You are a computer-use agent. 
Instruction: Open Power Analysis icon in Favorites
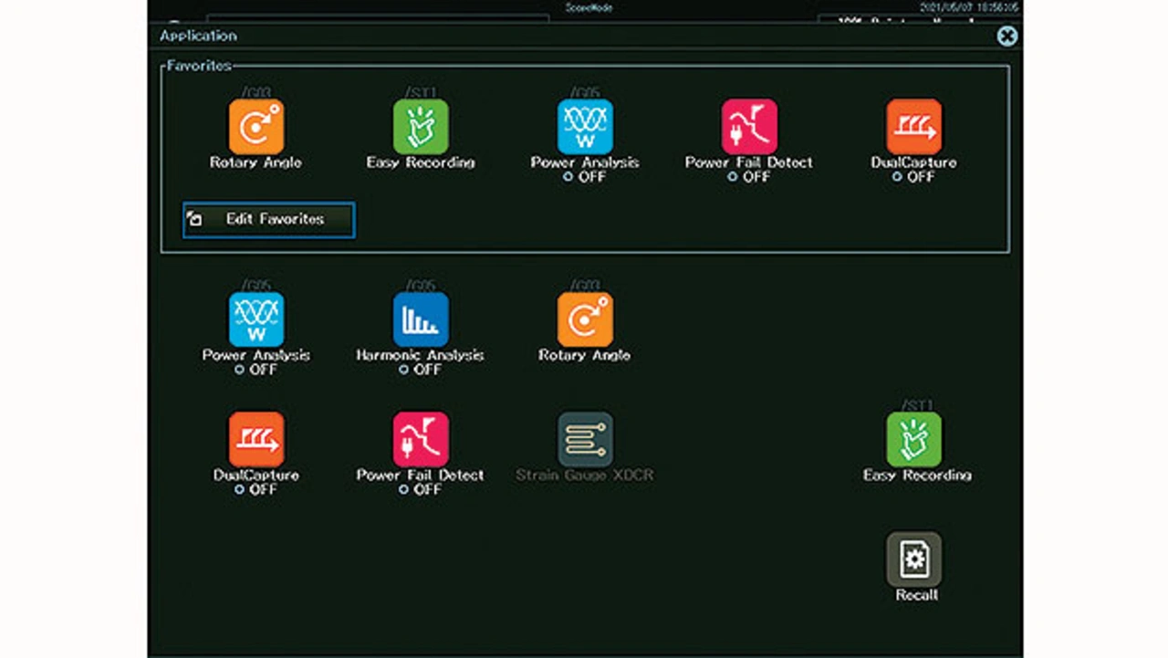point(585,128)
